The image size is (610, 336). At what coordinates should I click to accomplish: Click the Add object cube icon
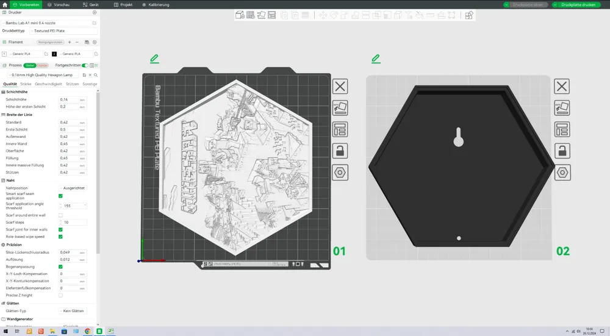[x=240, y=15]
